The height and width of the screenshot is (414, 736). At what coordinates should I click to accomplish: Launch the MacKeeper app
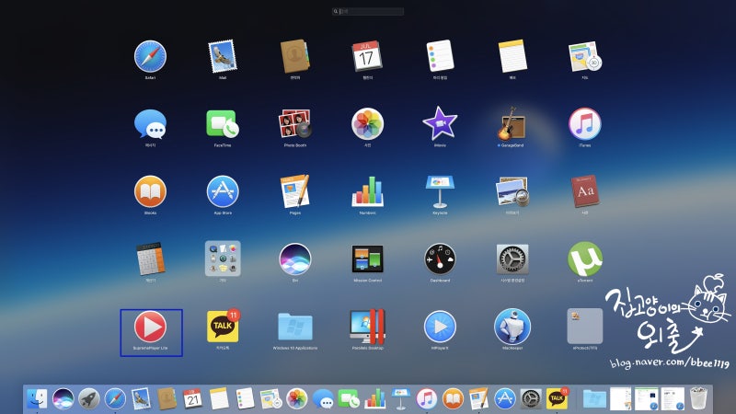[x=512, y=327]
